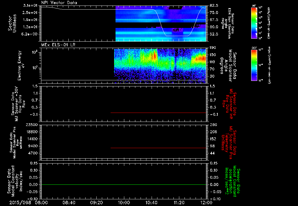This screenshot has width=298, height=206.
Task: Click the 150 scanner angle tick label
Action: 213,55
